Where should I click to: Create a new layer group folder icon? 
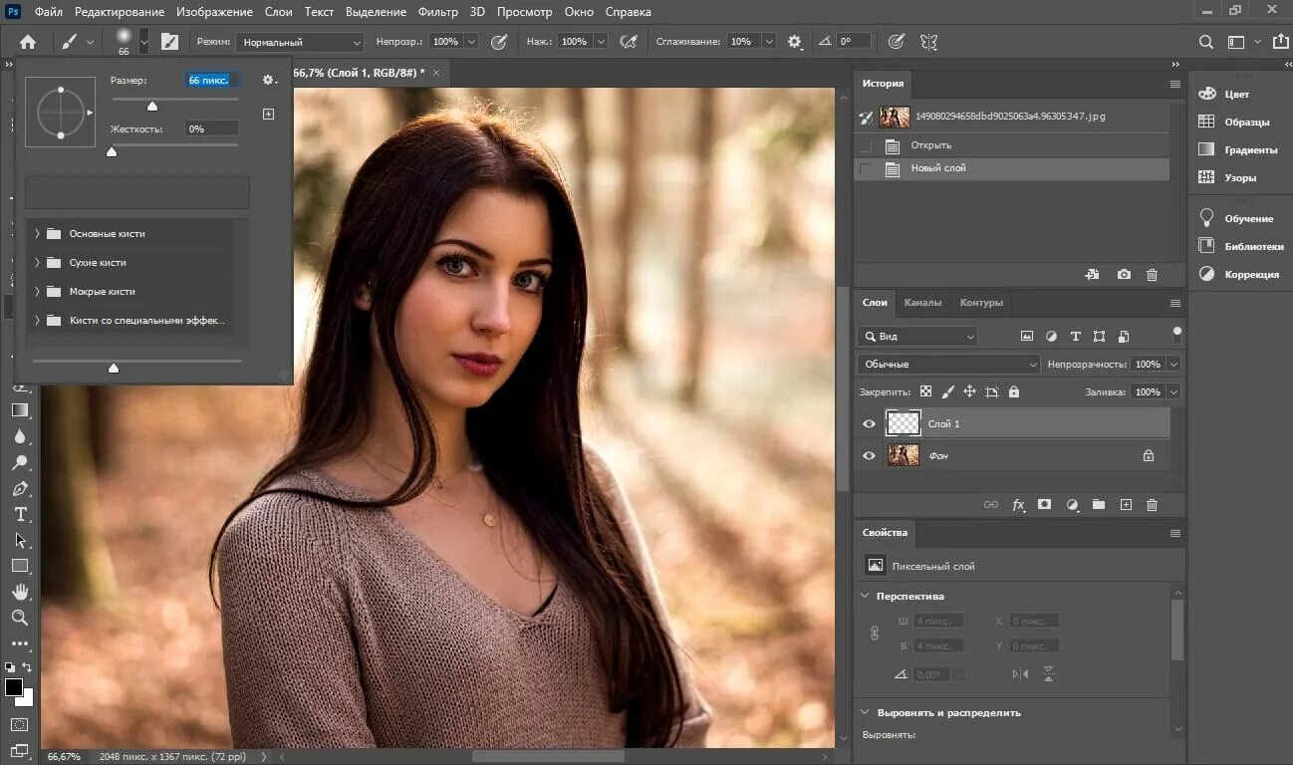1099,505
